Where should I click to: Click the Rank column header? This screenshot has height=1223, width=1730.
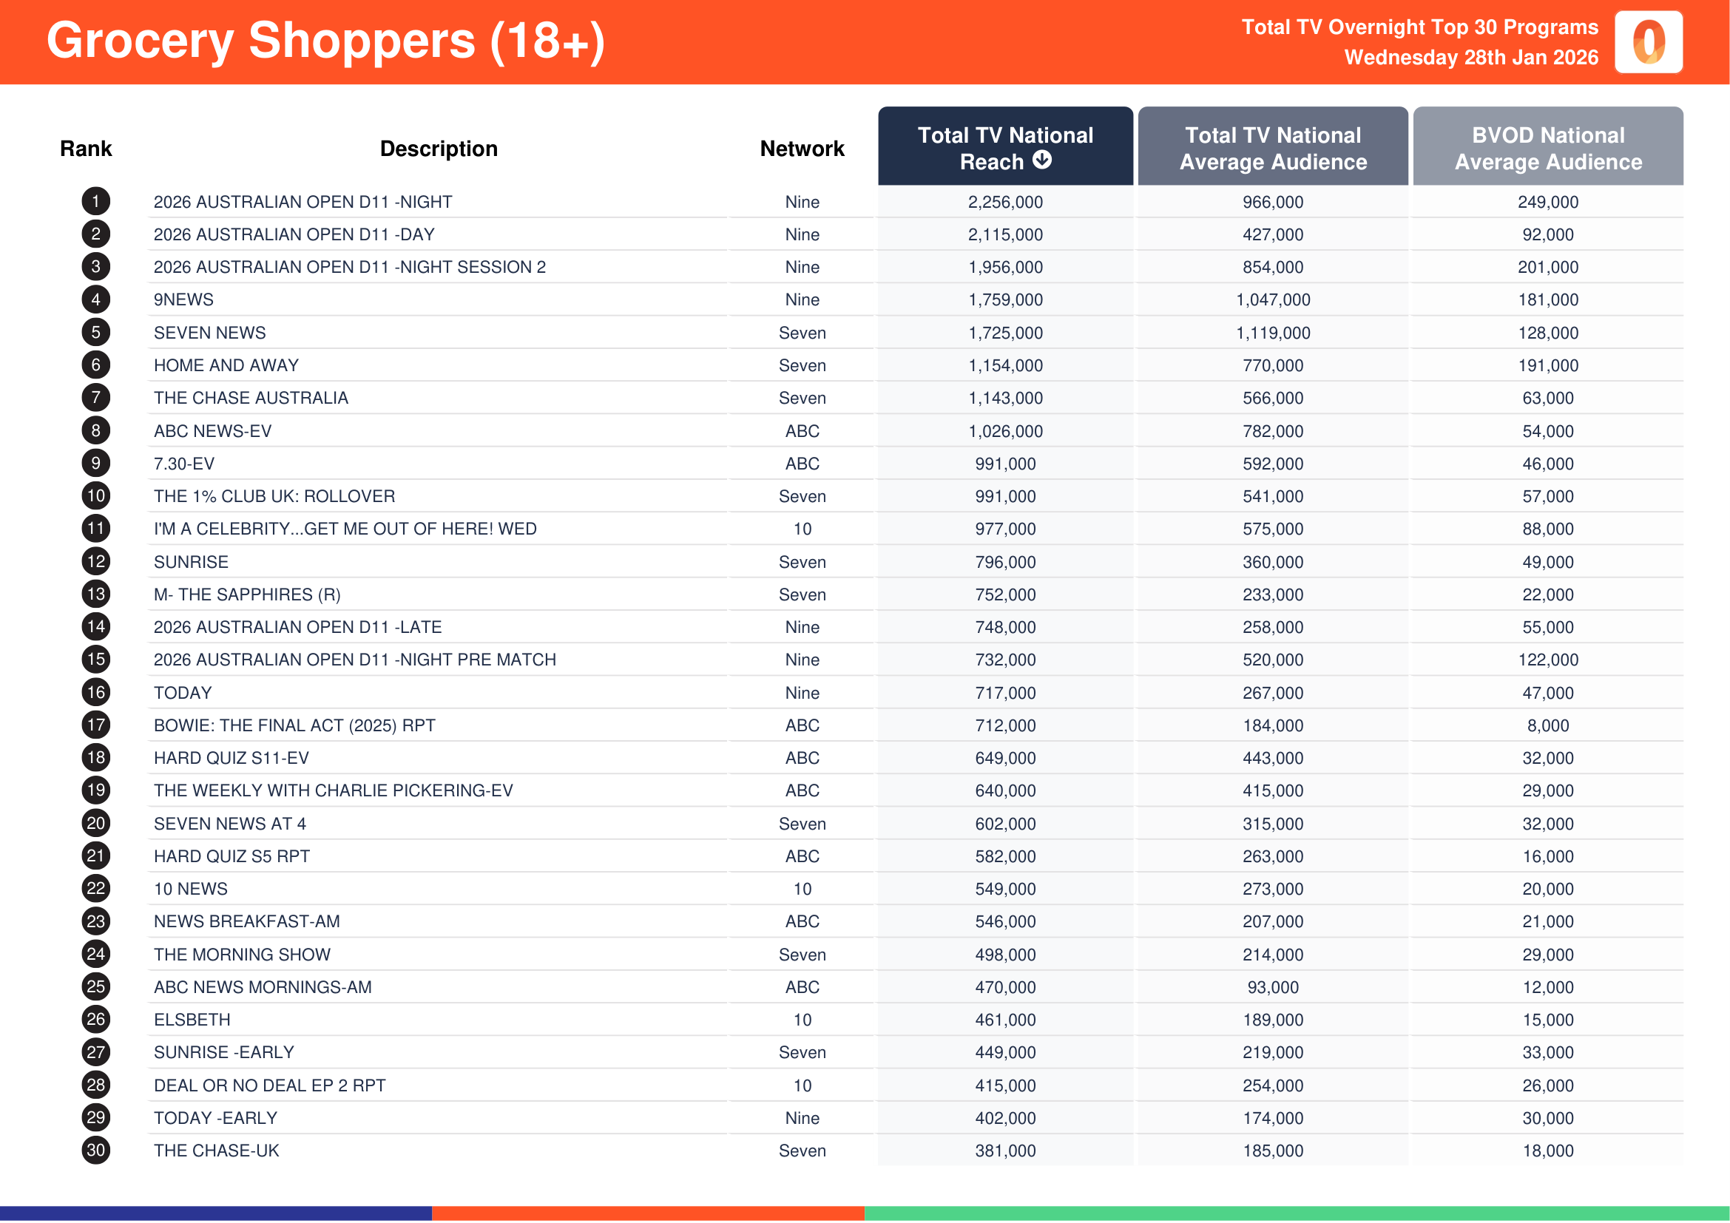[x=86, y=149]
